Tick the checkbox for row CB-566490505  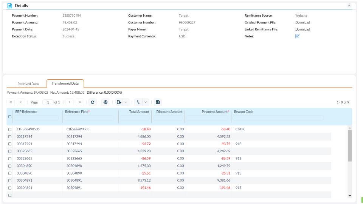pos(10,130)
